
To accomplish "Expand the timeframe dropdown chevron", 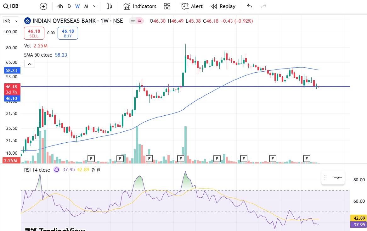I will 94,6.
